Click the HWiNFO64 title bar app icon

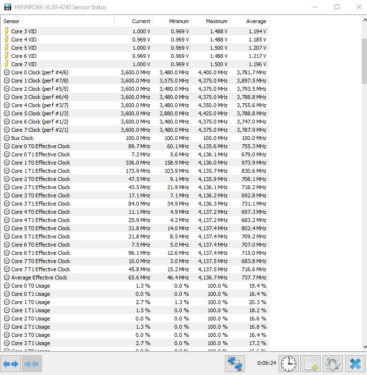pos(8,7)
